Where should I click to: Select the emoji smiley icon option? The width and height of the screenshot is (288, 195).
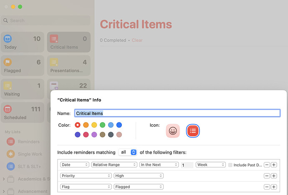click(173, 131)
